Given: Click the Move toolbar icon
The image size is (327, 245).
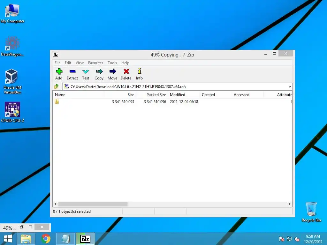Looking at the screenshot, I should (x=113, y=71).
